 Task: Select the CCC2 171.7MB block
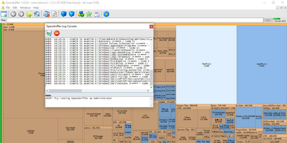click(x=203, y=118)
